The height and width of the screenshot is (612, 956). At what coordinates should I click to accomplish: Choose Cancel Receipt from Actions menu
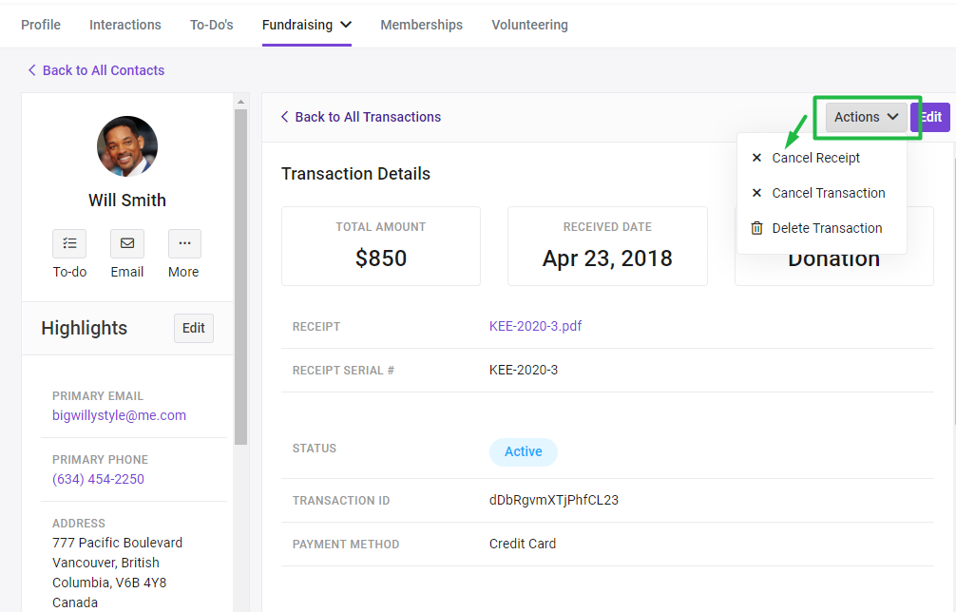click(x=815, y=158)
